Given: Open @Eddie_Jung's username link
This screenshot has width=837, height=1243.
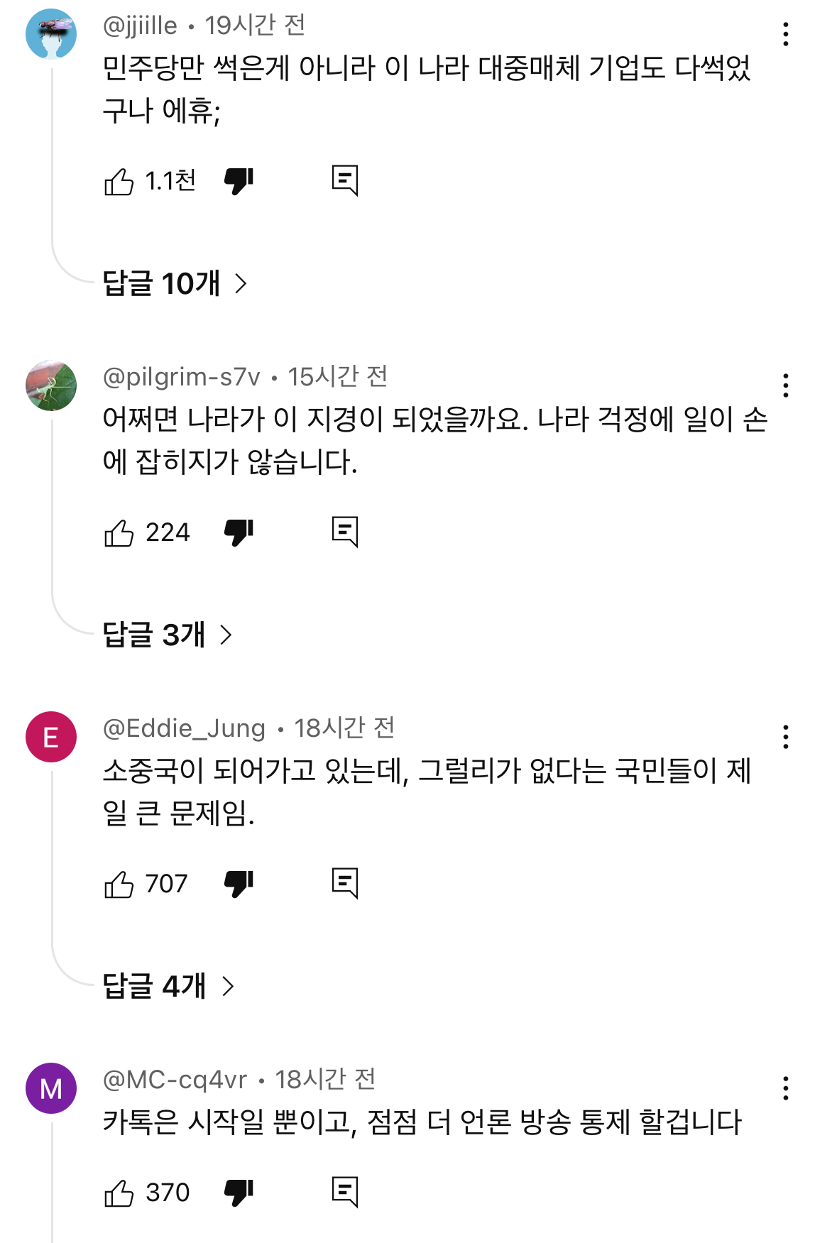Looking at the screenshot, I should [185, 728].
